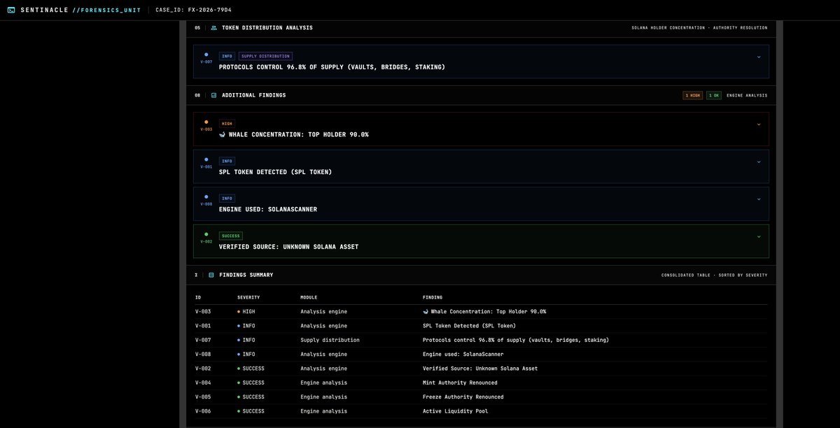Viewport: 840px width, 428px height.
Task: Click the SUCCESS badge on V-002 card
Action: [x=231, y=236]
